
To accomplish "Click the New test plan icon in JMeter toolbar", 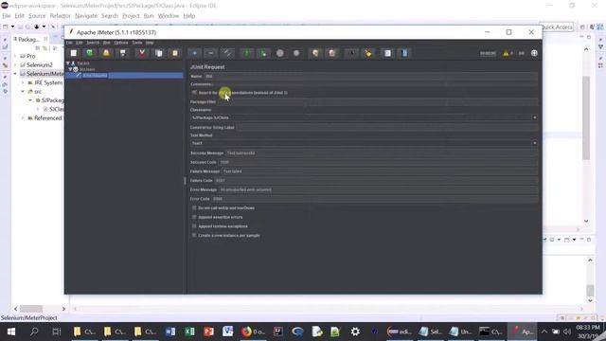I will pyautogui.click(x=74, y=53).
